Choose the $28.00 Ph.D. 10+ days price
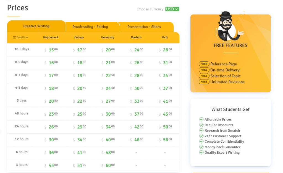 pos(165,50)
